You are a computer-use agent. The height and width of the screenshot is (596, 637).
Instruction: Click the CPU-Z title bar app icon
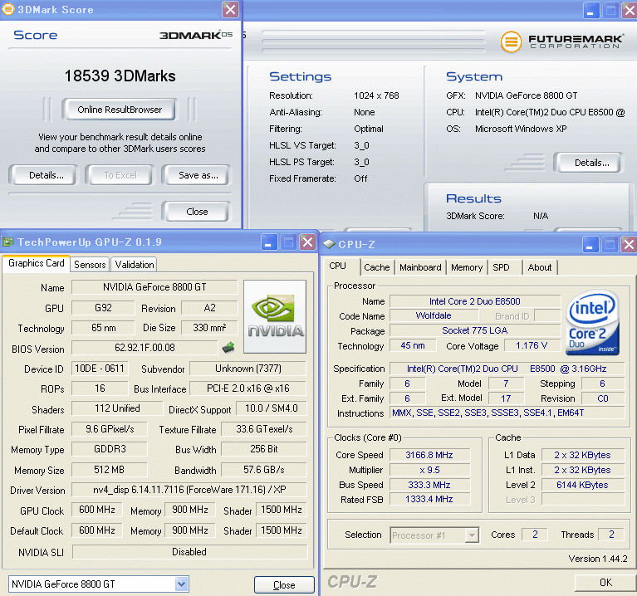[330, 243]
